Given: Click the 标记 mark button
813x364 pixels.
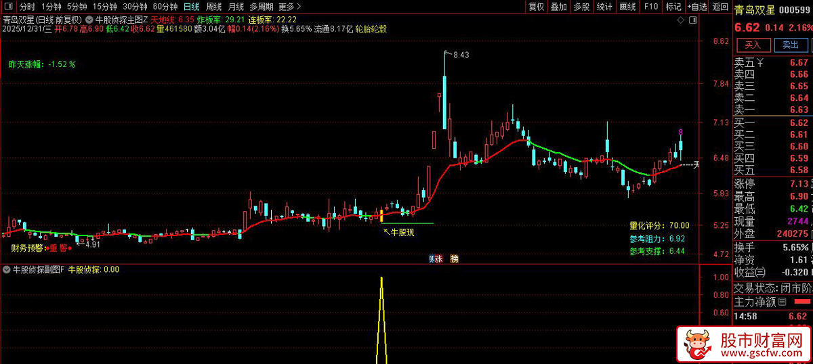Looking at the screenshot, I should [x=673, y=7].
